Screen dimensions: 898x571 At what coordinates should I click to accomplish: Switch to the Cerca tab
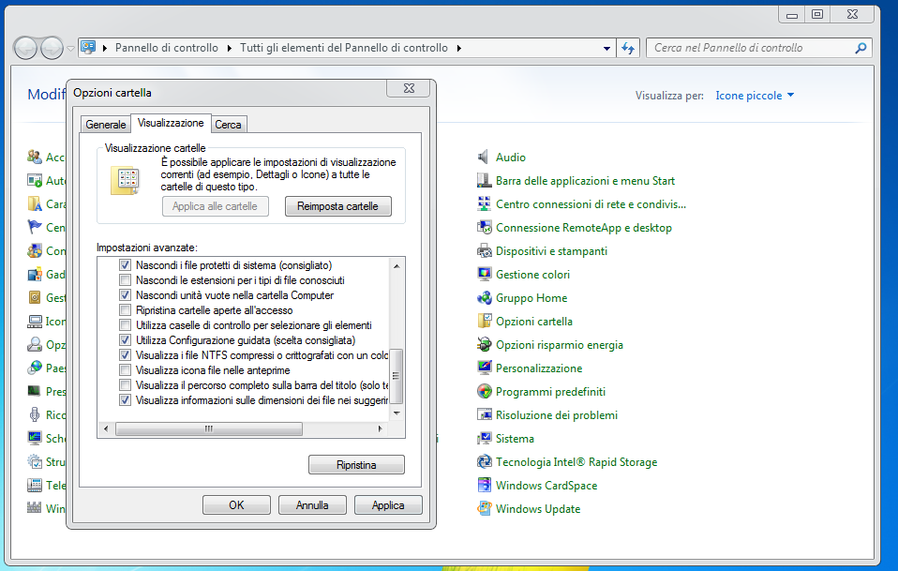pyautogui.click(x=228, y=125)
